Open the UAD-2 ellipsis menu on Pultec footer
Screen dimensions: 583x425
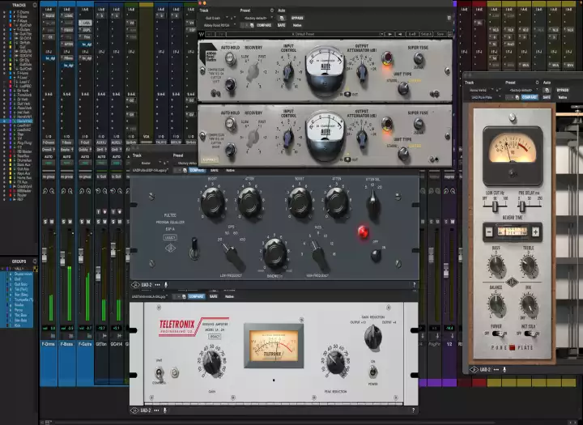tap(157, 285)
